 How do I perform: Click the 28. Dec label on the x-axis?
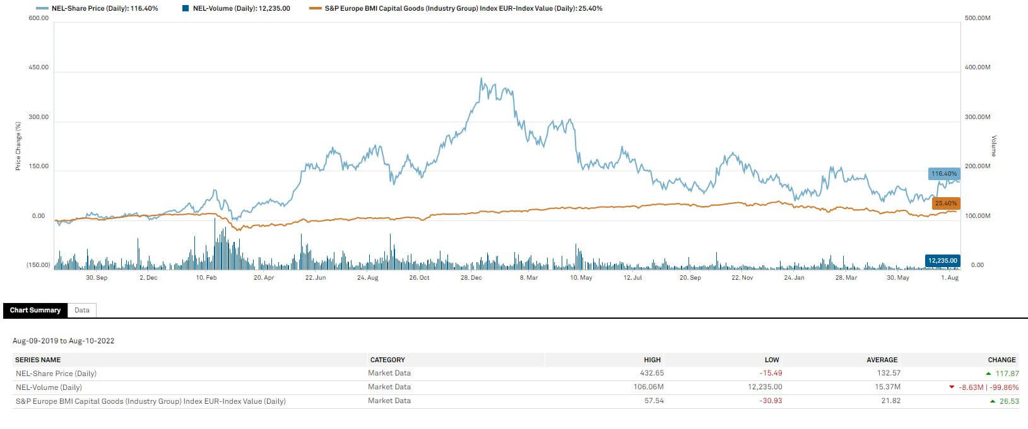471,278
